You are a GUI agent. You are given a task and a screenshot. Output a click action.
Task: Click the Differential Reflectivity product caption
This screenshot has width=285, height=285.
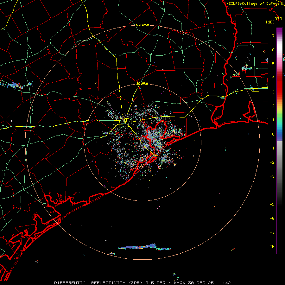pyautogui.click(x=142, y=283)
